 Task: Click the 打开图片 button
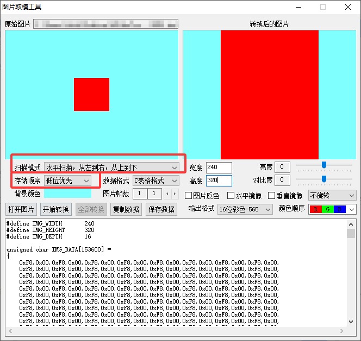(21, 209)
